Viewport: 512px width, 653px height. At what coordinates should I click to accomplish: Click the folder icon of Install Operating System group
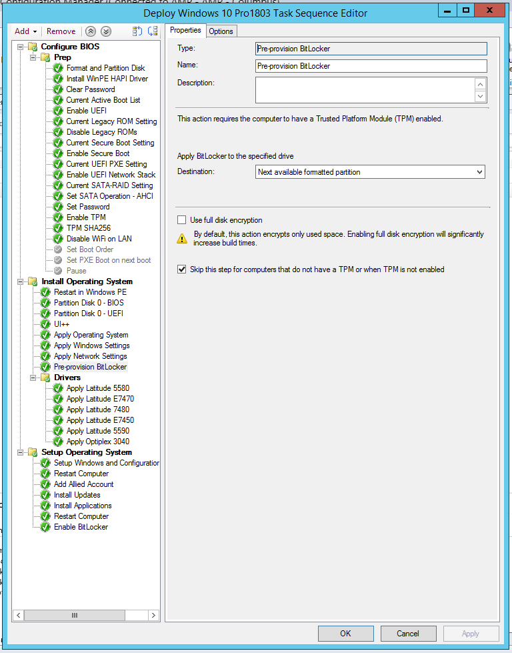click(x=33, y=281)
